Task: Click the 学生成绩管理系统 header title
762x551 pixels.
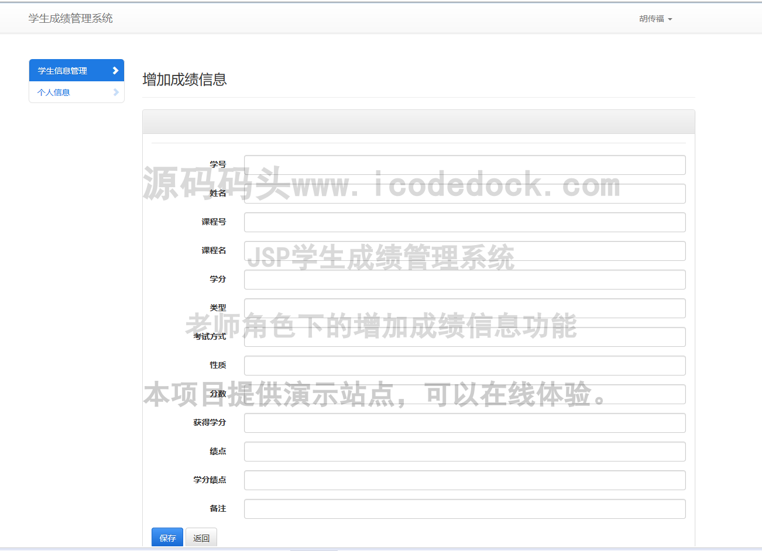Action: pos(70,18)
